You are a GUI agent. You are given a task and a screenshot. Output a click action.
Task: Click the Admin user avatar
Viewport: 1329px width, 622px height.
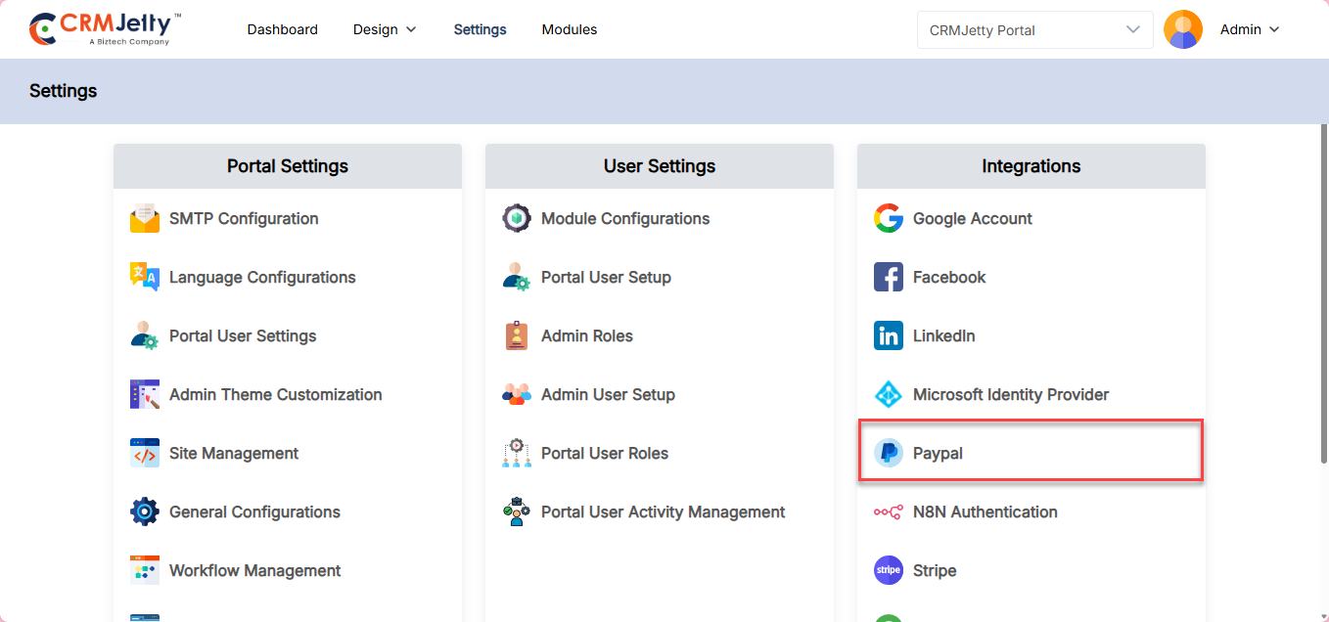tap(1182, 29)
